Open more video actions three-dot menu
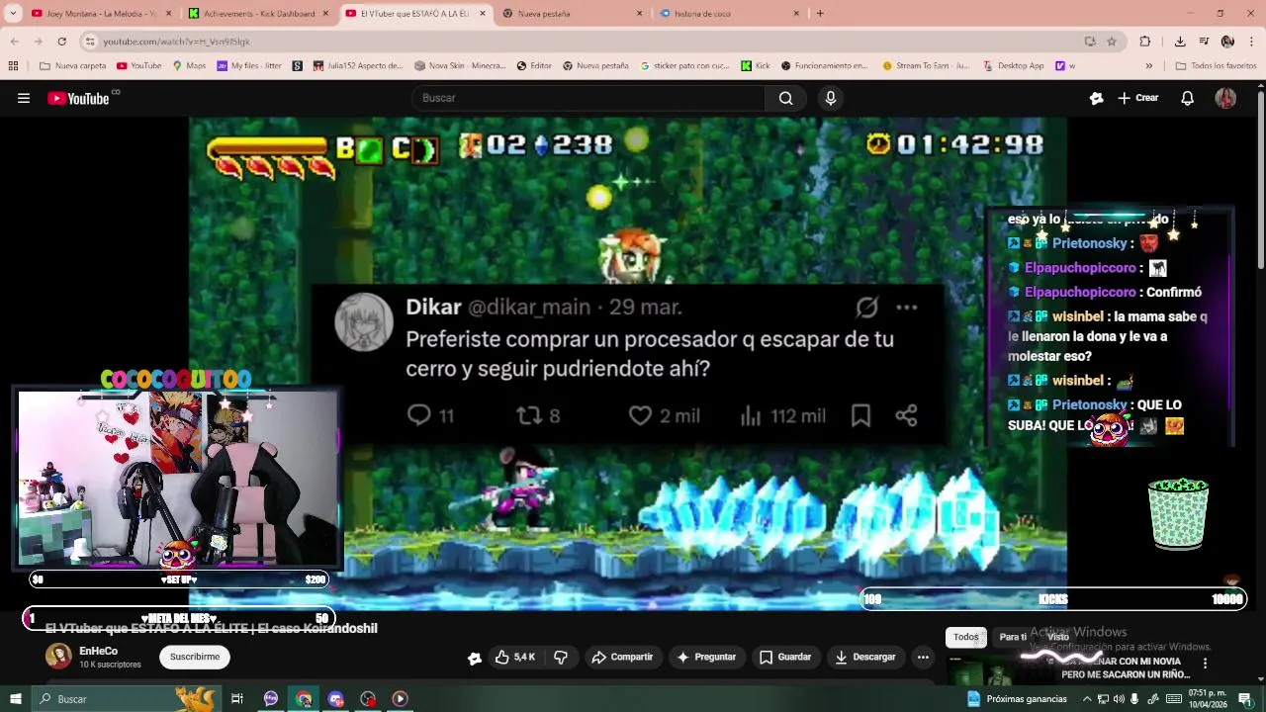Screen dimensions: 1266x712 pyautogui.click(x=923, y=657)
